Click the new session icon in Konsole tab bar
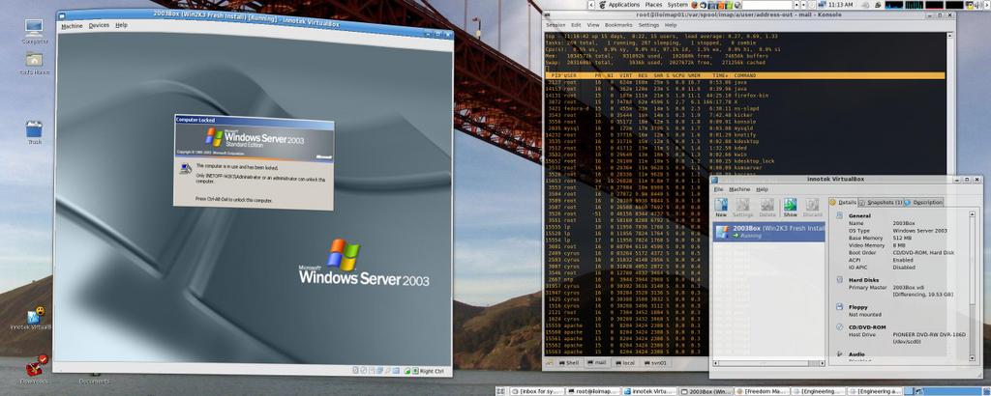The width and height of the screenshot is (991, 396). coord(550,363)
